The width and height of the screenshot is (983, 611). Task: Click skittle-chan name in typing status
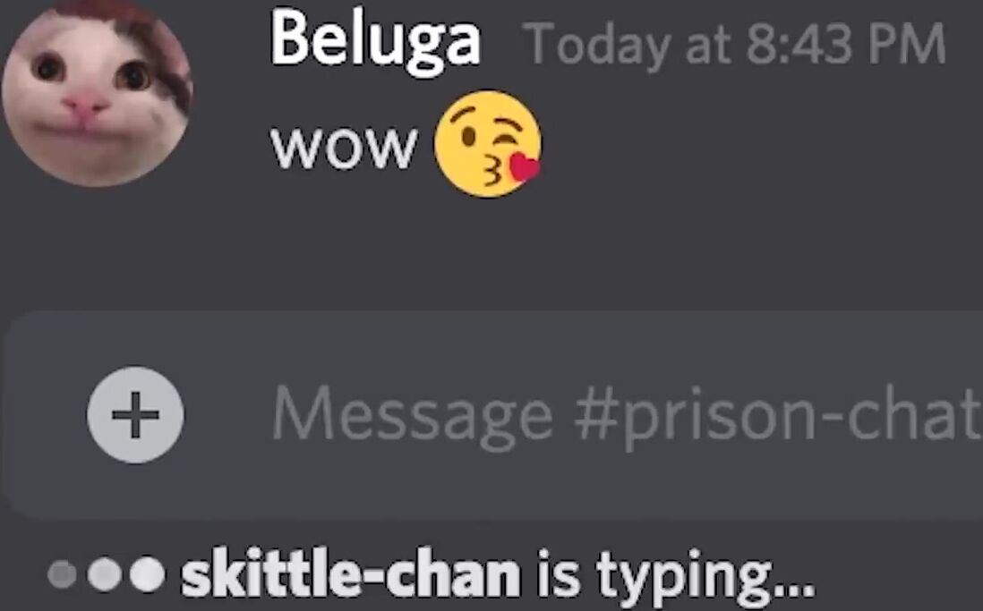click(350, 574)
